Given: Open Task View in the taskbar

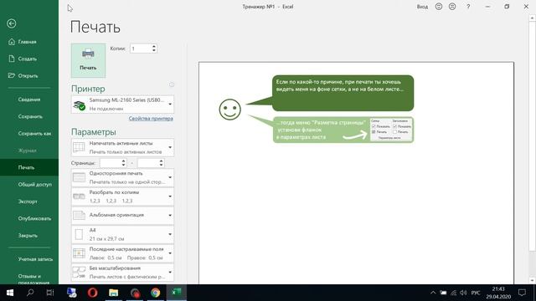Looking at the screenshot, I should click(x=50, y=293).
